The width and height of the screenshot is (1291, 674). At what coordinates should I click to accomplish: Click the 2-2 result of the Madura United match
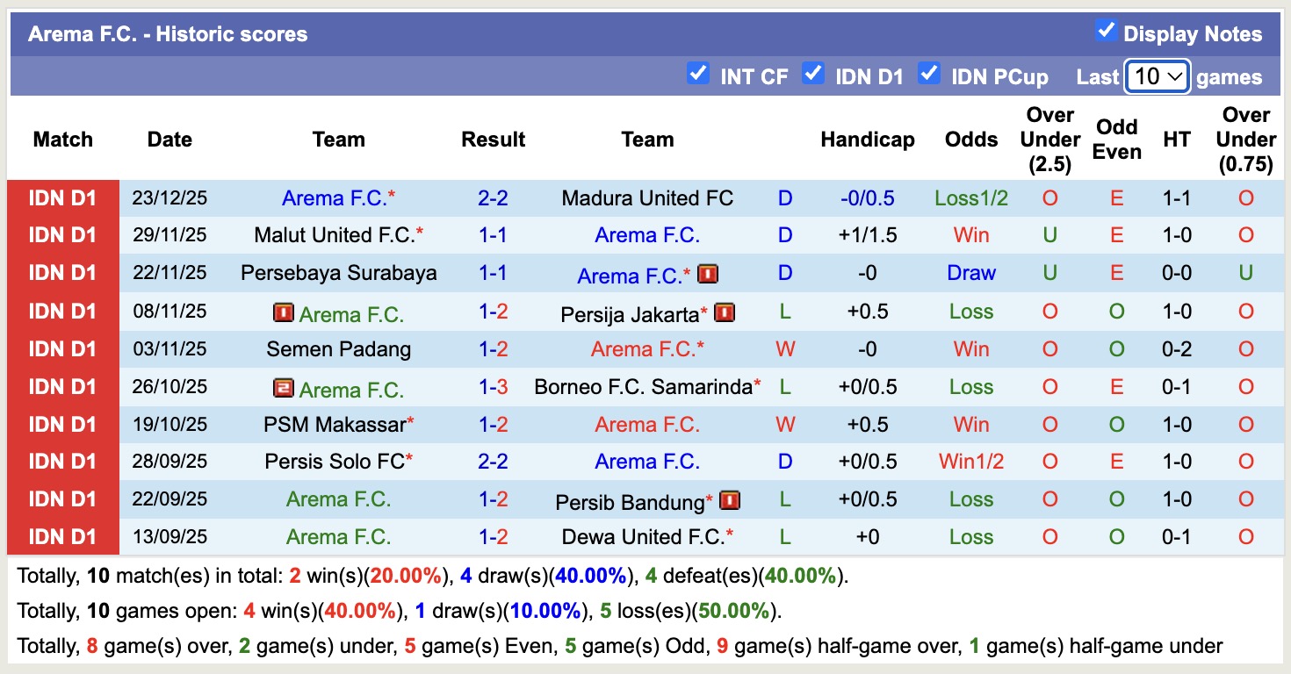pos(493,197)
